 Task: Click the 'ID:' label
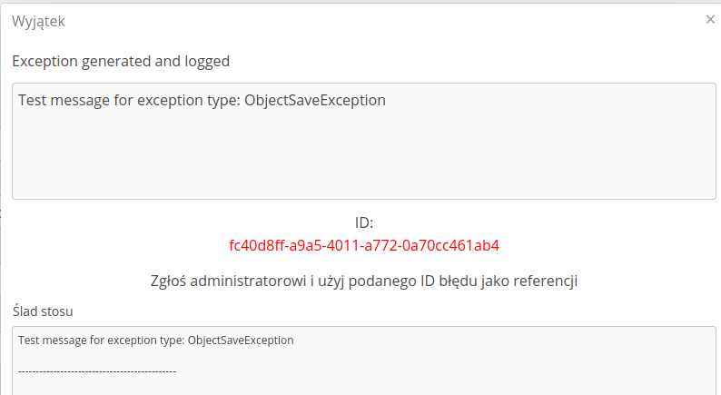coord(364,223)
